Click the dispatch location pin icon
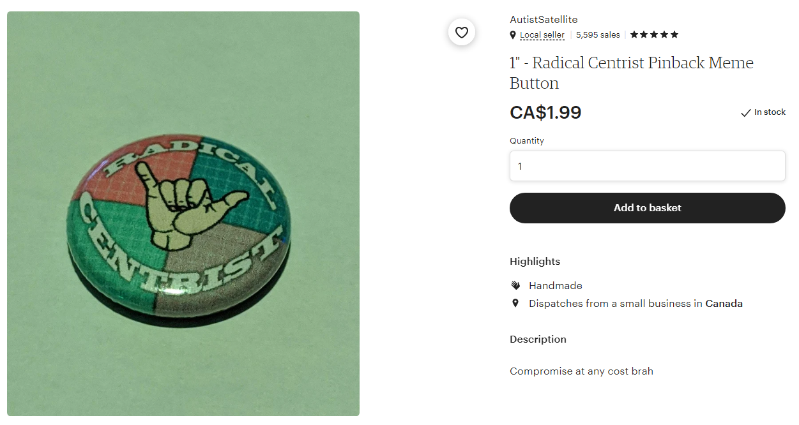Image resolution: width=799 pixels, height=425 pixels. click(x=515, y=303)
